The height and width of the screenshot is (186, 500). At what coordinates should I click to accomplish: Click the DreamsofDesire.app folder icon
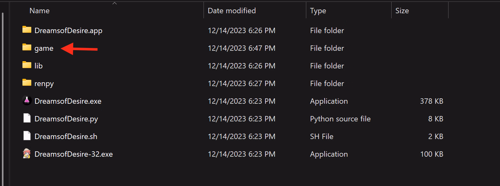coord(27,30)
